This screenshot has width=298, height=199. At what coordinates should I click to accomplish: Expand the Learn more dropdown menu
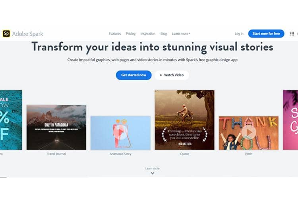tap(181, 34)
